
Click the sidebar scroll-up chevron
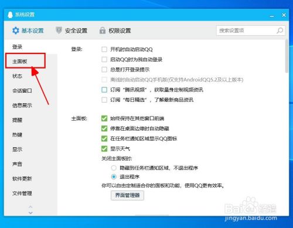[30, 206]
